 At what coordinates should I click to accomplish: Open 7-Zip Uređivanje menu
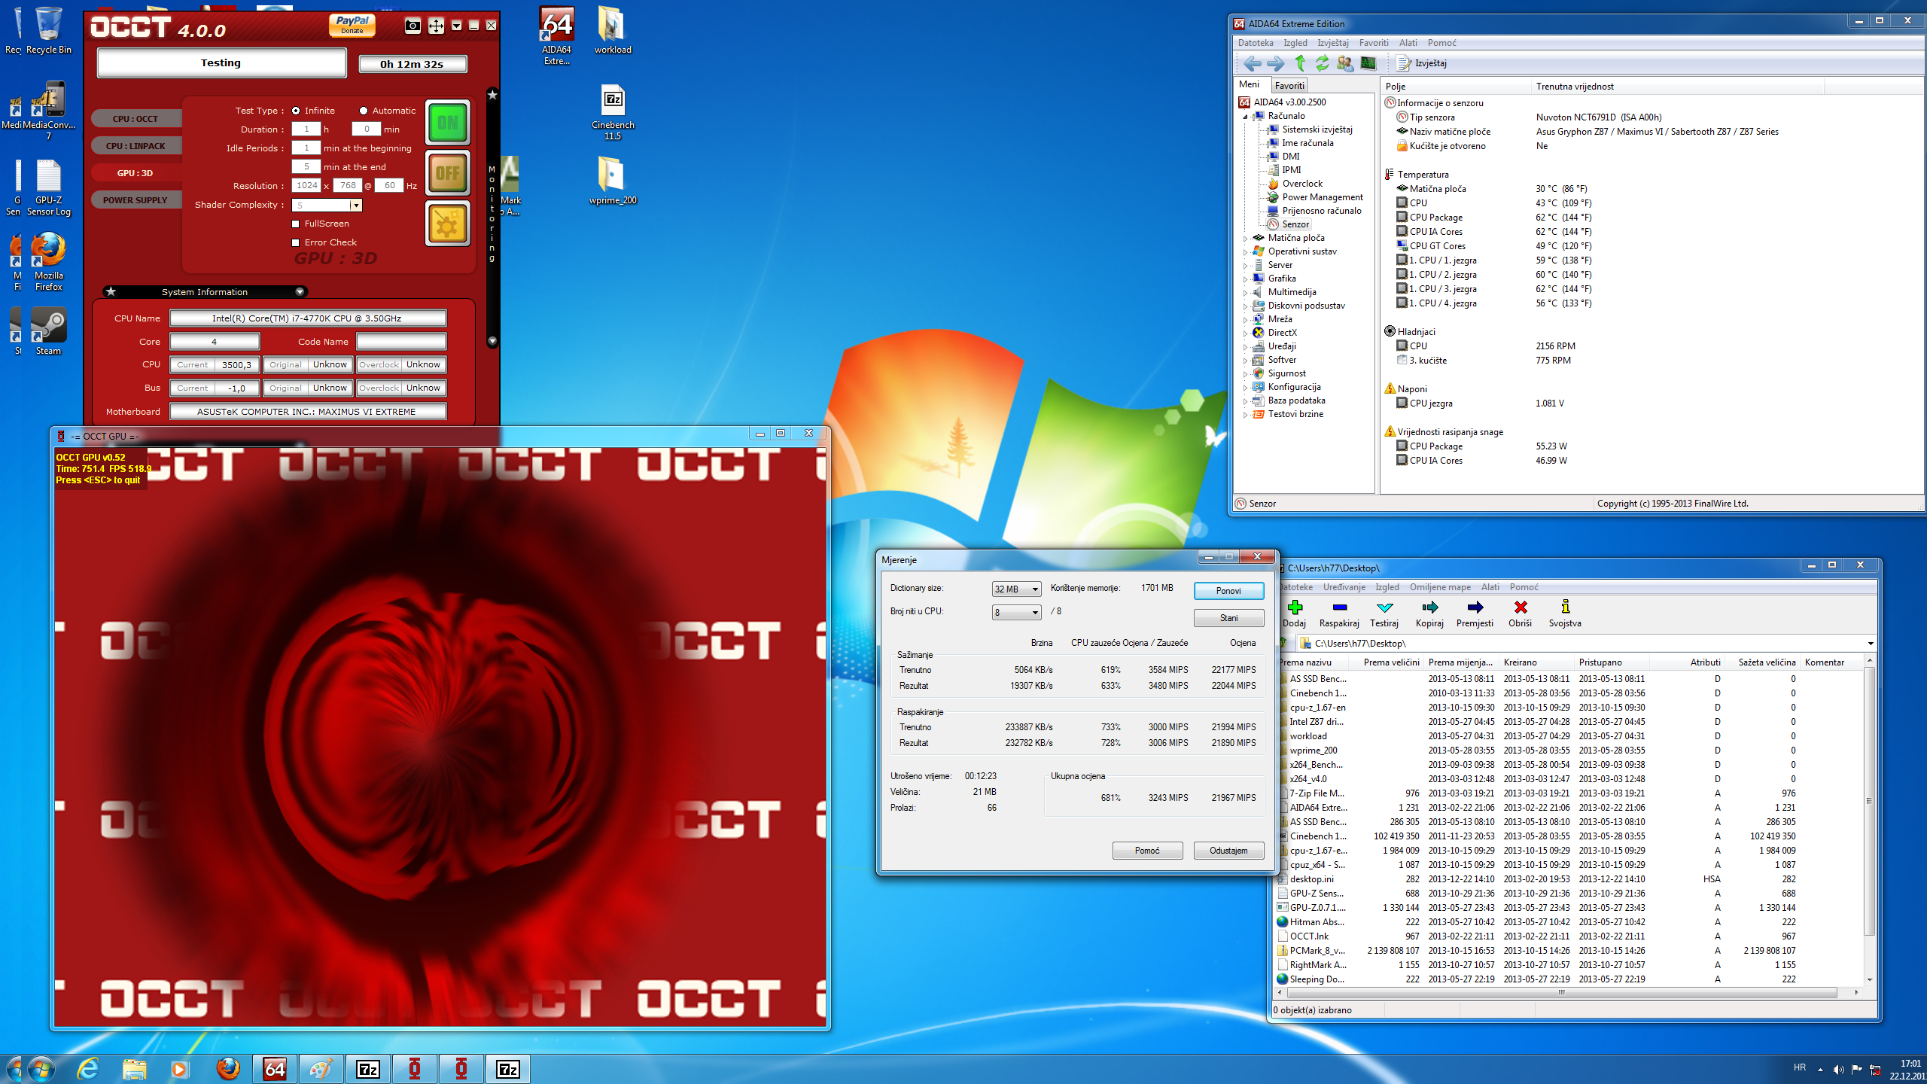1344,587
